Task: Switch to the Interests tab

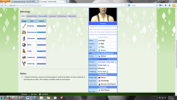Action: click(53, 16)
